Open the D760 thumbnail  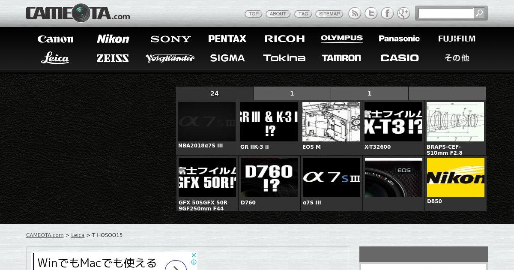pyautogui.click(x=269, y=177)
